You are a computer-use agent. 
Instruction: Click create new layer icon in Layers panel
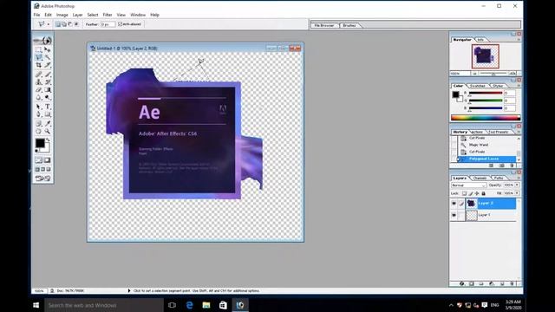pos(502,283)
